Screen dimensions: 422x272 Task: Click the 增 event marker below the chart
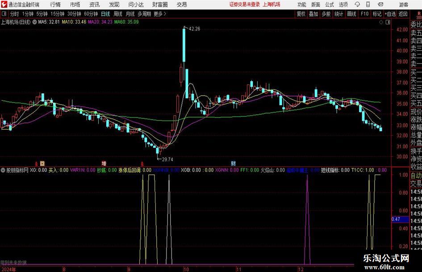point(104,163)
